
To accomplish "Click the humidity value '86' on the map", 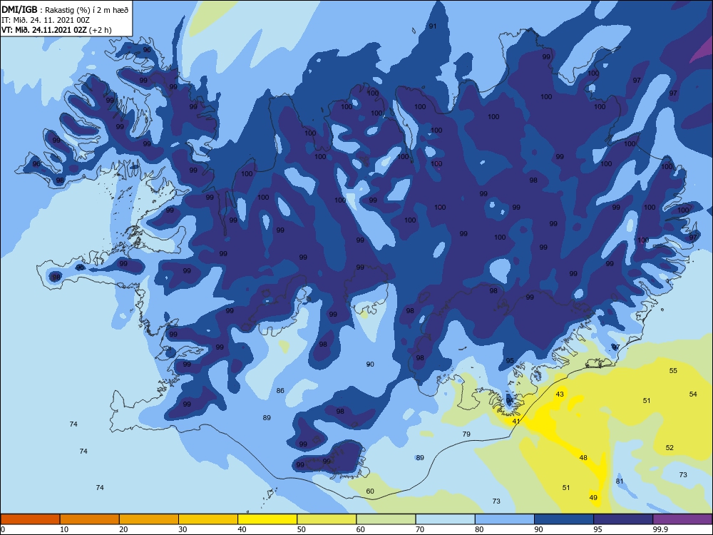I will (x=280, y=390).
